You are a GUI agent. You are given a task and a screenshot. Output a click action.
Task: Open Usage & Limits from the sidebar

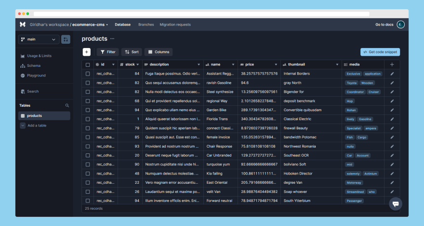pyautogui.click(x=36, y=56)
